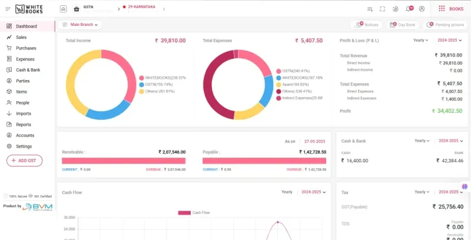Open the Cash & Bank Yearly dropdown
Viewport: 471px width, 240px height.
(x=422, y=141)
